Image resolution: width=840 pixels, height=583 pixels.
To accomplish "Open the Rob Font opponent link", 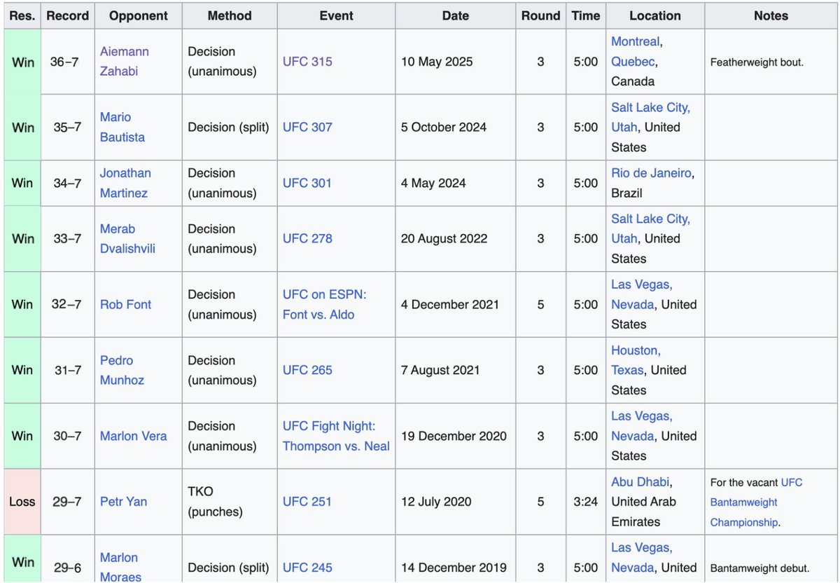I will 125,305.
